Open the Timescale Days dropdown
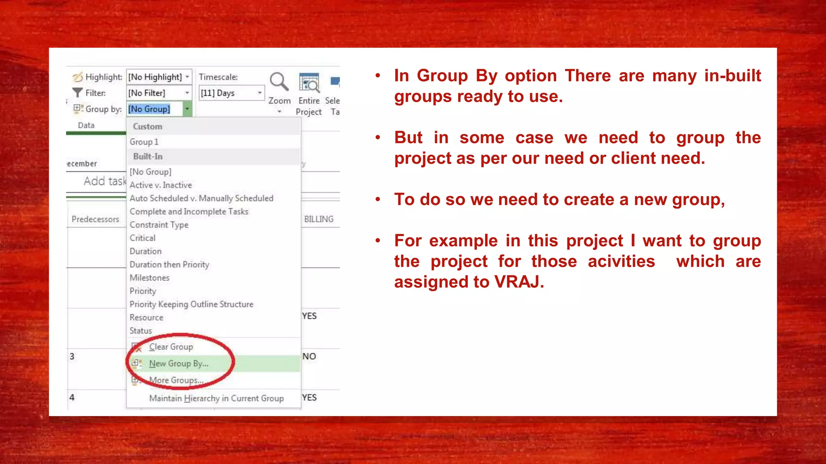The height and width of the screenshot is (464, 826). coord(260,93)
